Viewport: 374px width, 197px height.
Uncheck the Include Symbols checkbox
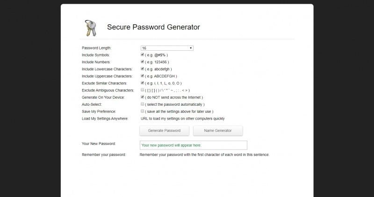pyautogui.click(x=142, y=55)
